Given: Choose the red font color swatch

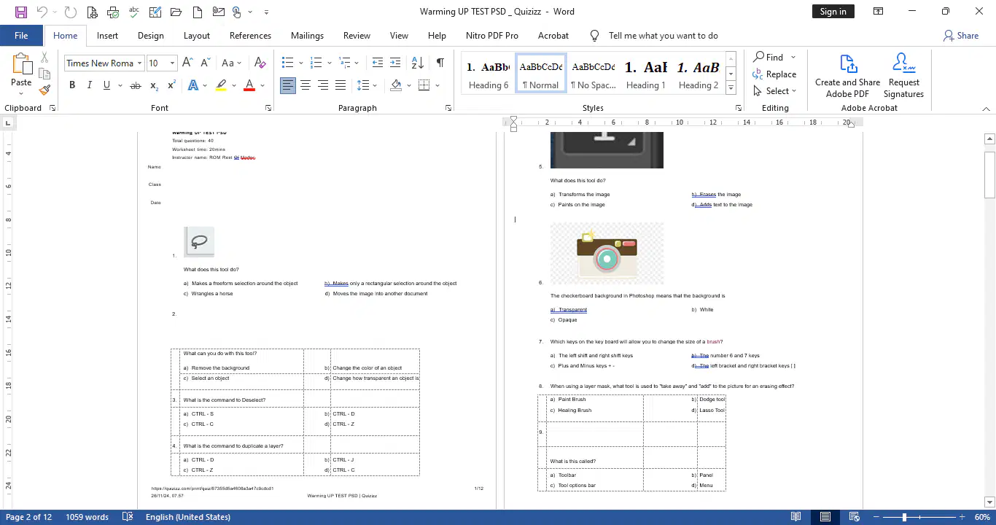Looking at the screenshot, I should 249,85.
